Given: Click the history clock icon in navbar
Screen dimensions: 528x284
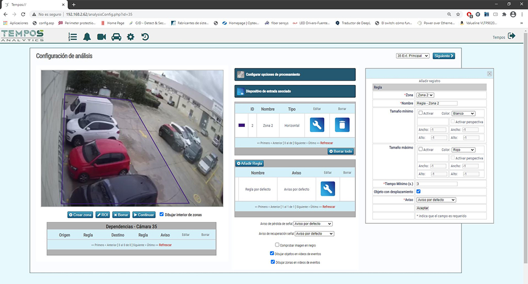Looking at the screenshot, I should point(145,37).
